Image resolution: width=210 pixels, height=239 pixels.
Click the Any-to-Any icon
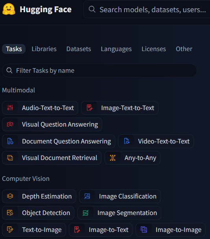click(x=113, y=158)
